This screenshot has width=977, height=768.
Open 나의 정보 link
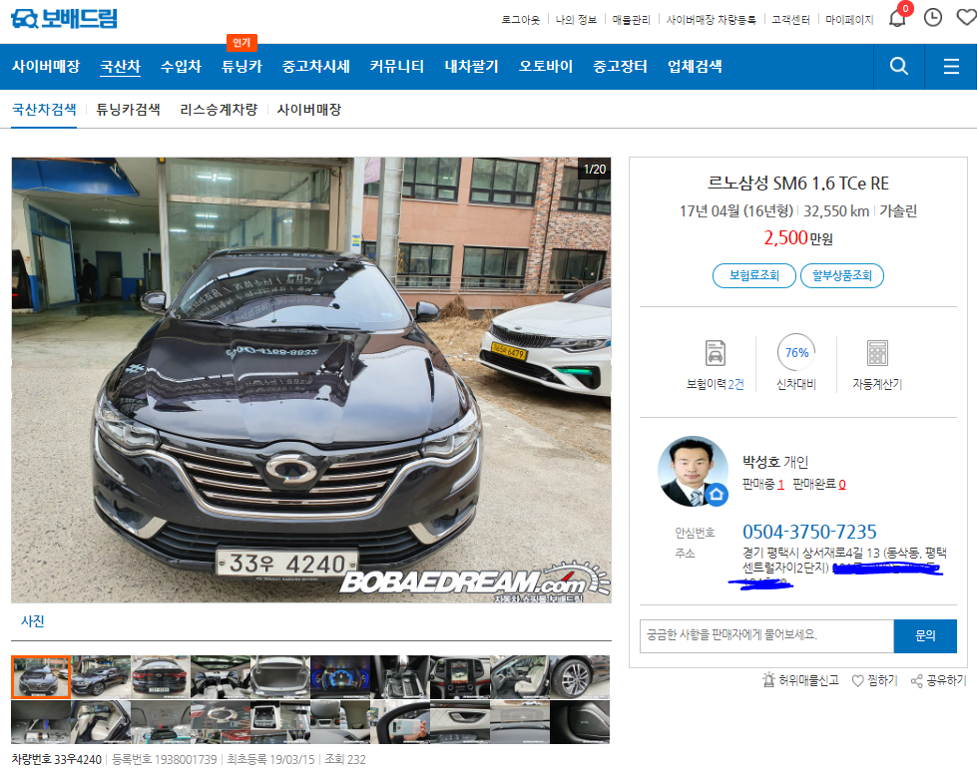[x=576, y=20]
